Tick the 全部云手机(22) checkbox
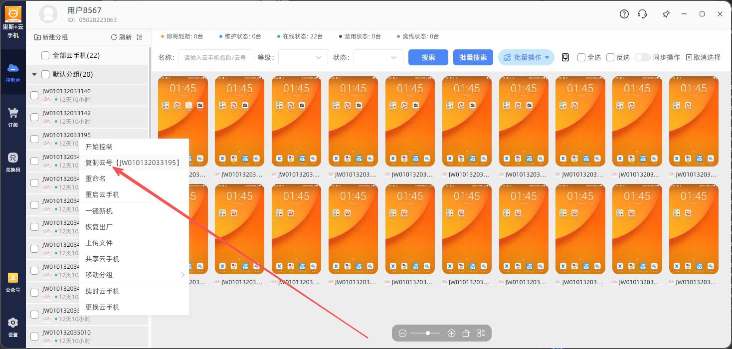 pos(45,55)
